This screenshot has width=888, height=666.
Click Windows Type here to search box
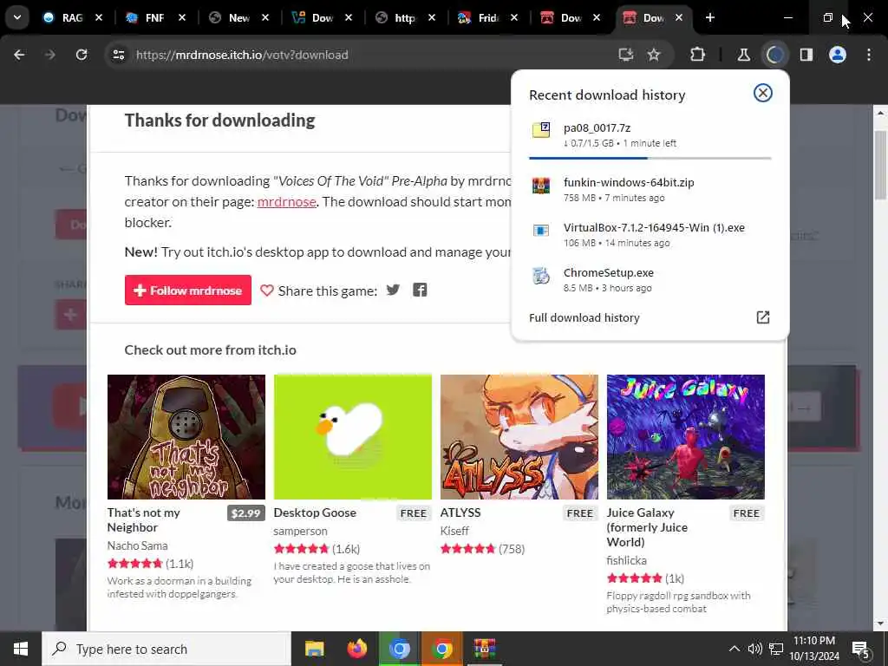(x=166, y=649)
